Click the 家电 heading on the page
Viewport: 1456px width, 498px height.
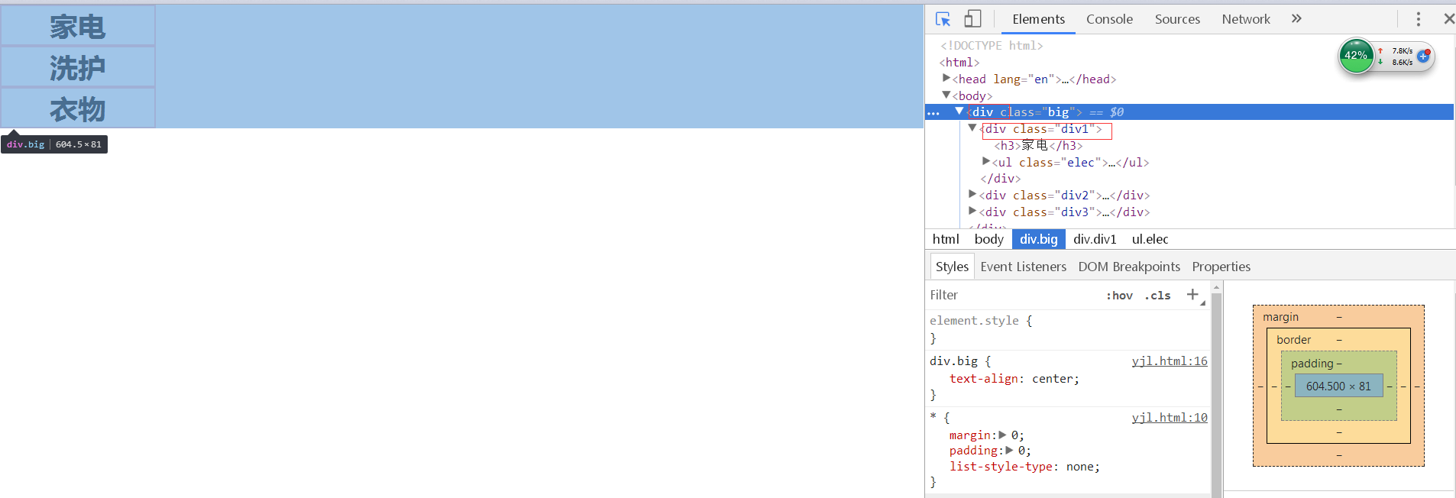(x=77, y=27)
